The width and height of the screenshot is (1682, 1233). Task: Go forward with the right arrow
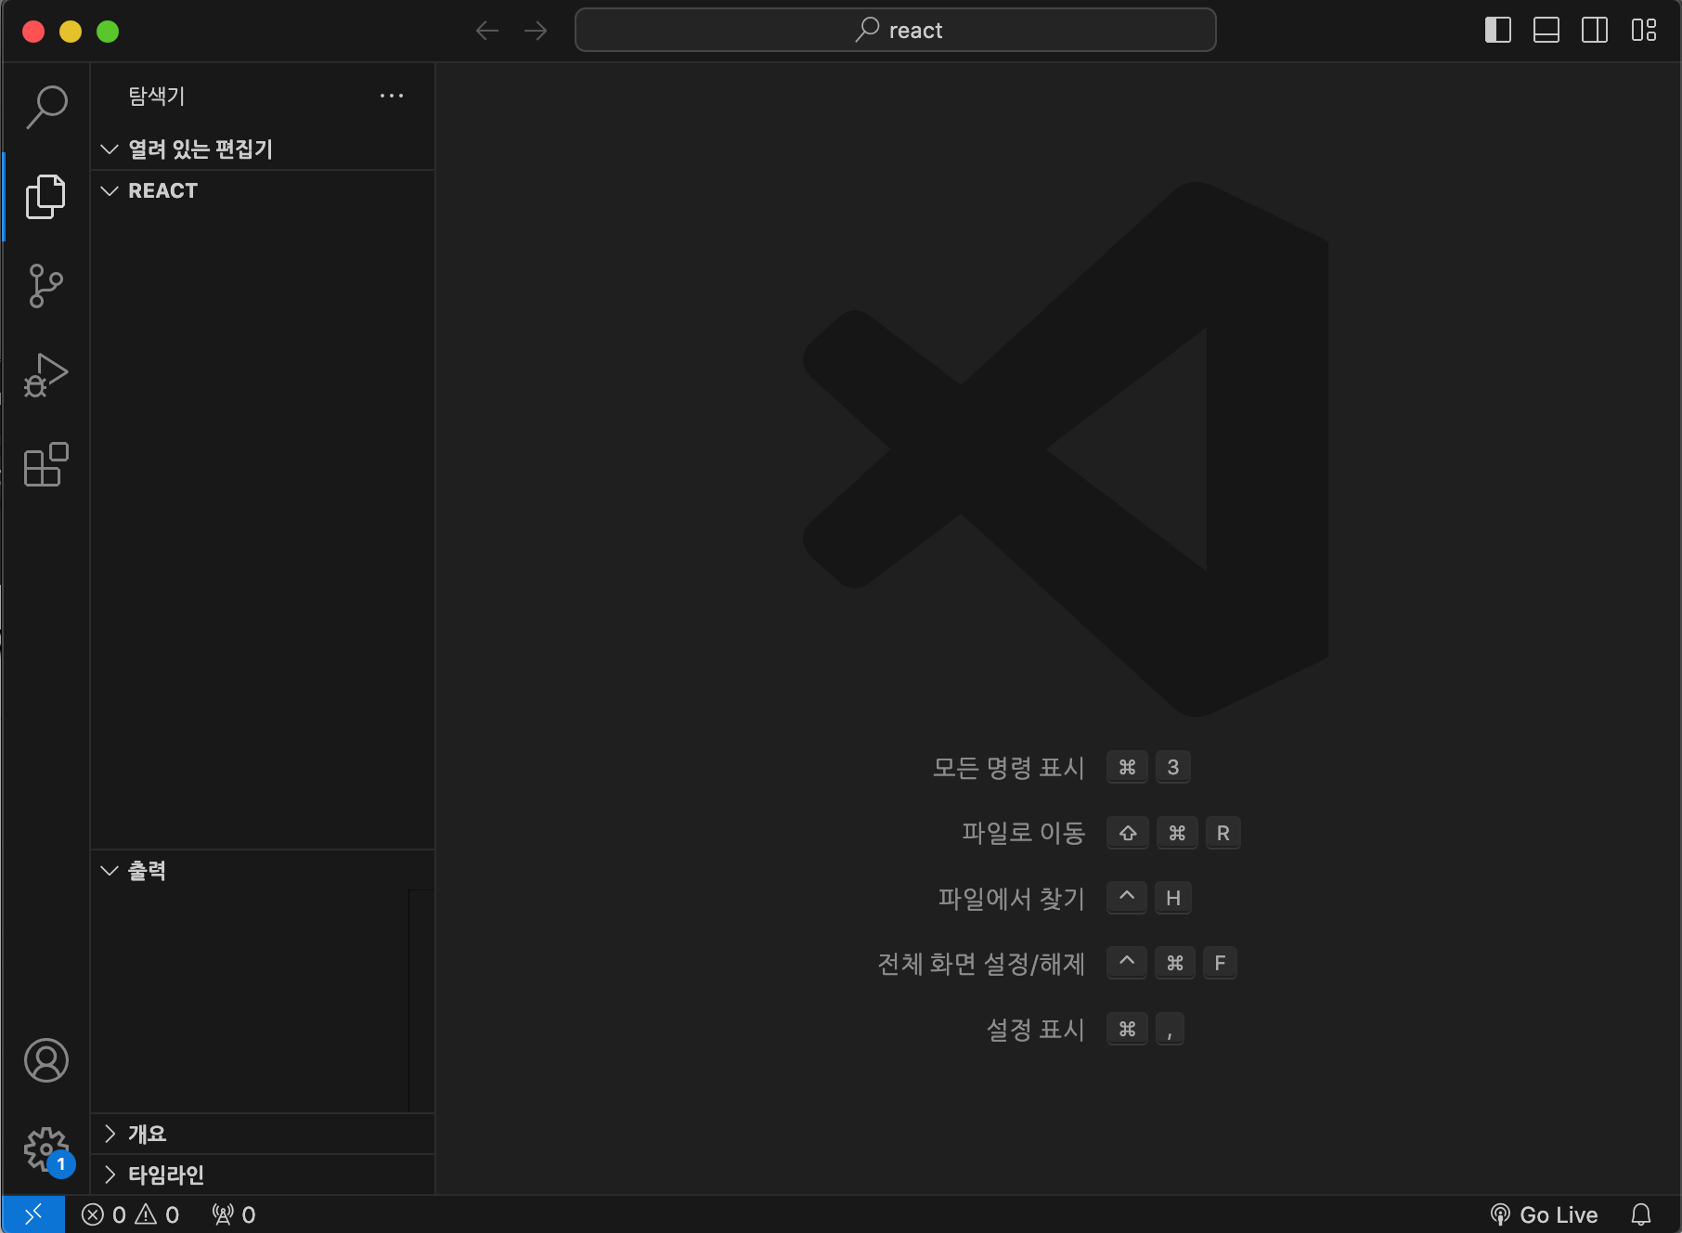(536, 31)
